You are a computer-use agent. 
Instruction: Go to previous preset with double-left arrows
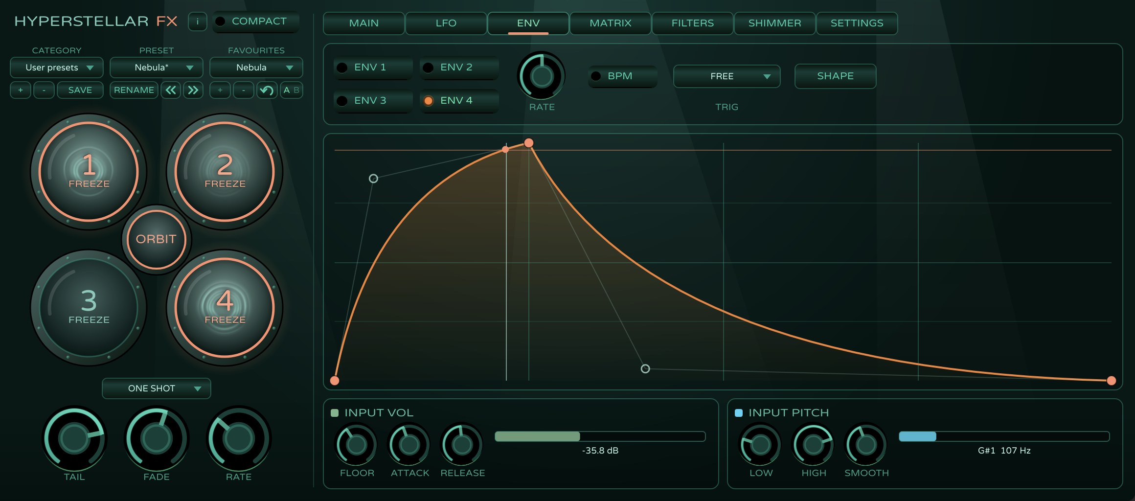coord(171,90)
